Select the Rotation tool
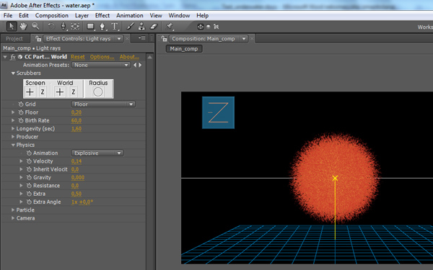Image resolution: width=433 pixels, height=270 pixels. point(51,27)
